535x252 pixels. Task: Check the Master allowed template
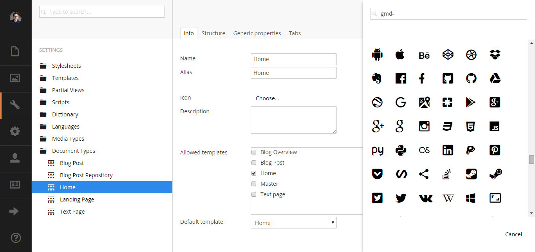coord(254,184)
